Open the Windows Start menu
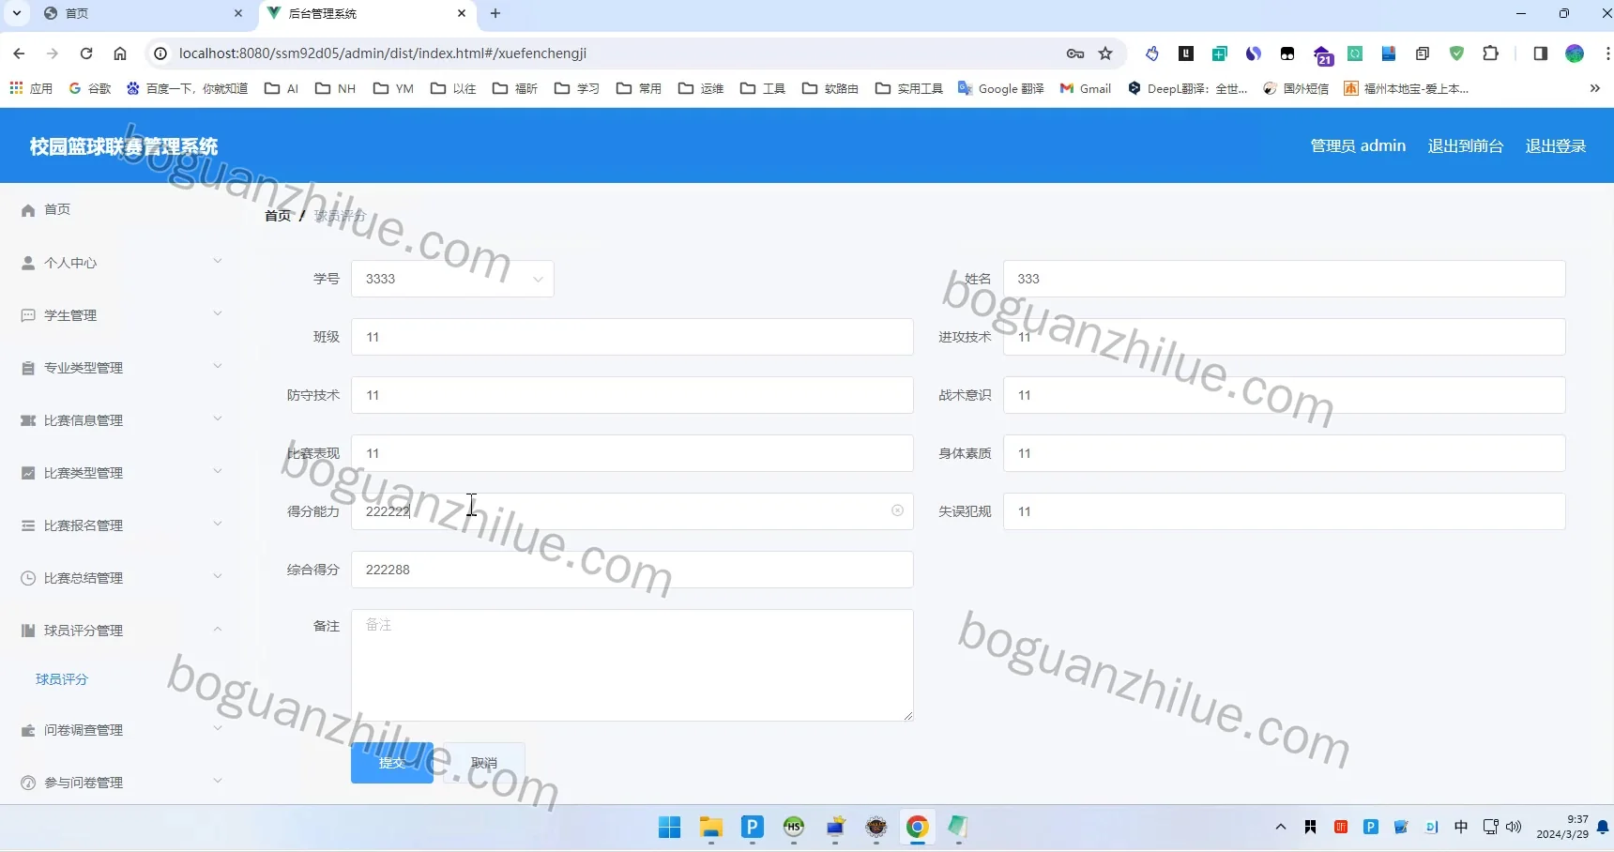1614x852 pixels. [669, 827]
